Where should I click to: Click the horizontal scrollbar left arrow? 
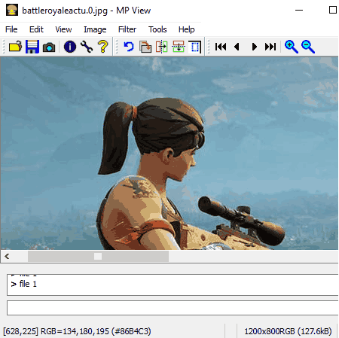7,256
